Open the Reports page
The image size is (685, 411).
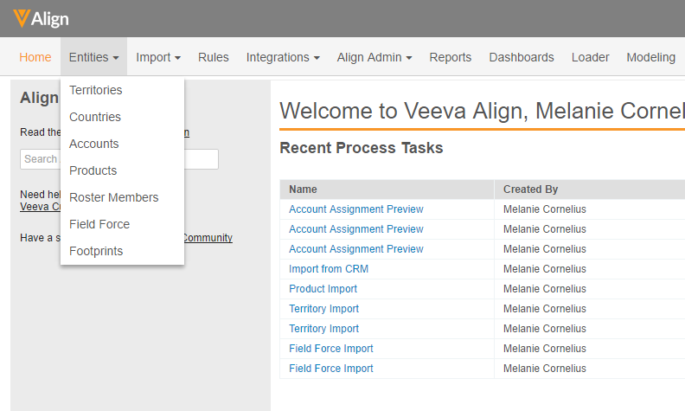pyautogui.click(x=451, y=57)
